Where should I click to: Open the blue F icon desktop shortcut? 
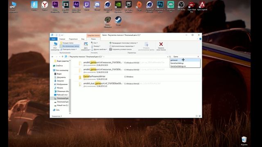(x=34, y=5)
